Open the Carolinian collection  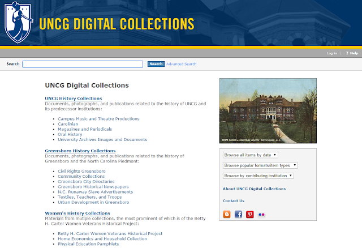(x=68, y=124)
